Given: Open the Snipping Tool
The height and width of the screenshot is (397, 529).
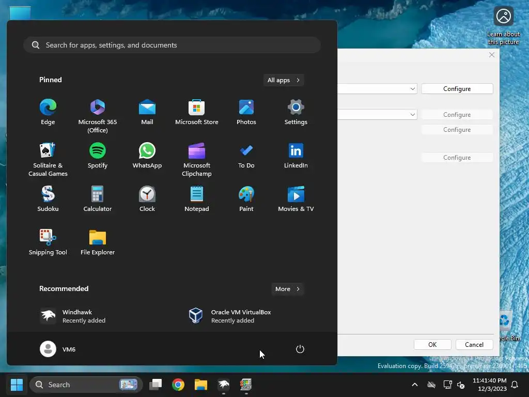Looking at the screenshot, I should click(48, 242).
